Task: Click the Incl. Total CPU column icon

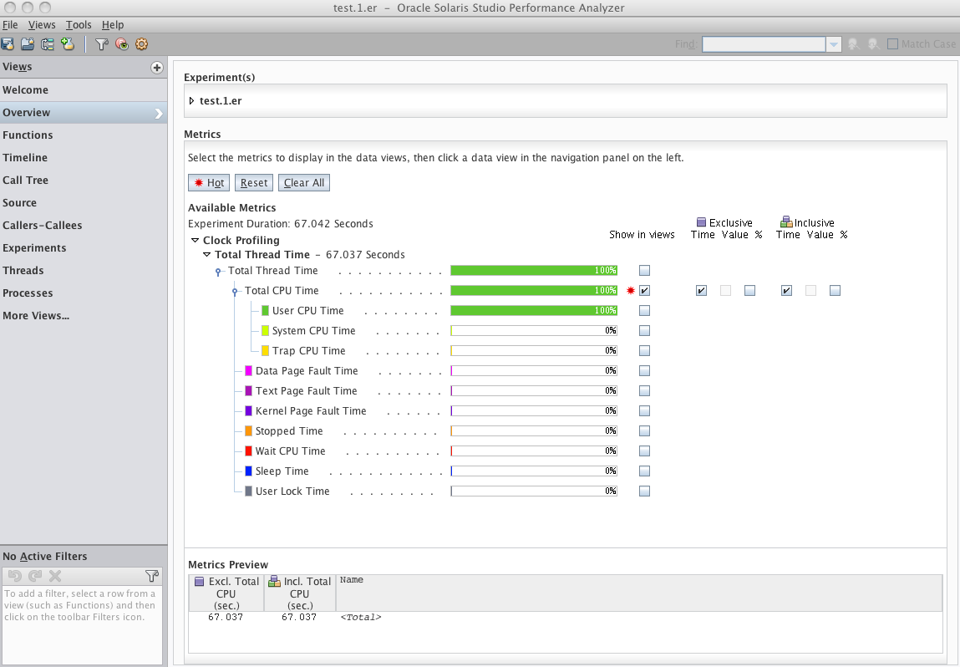Action: pyautogui.click(x=274, y=581)
